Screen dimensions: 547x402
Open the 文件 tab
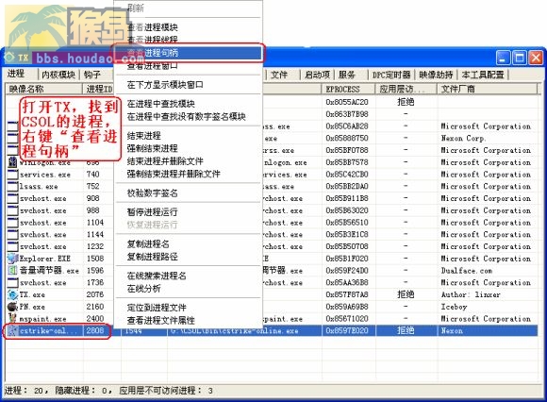coord(279,75)
